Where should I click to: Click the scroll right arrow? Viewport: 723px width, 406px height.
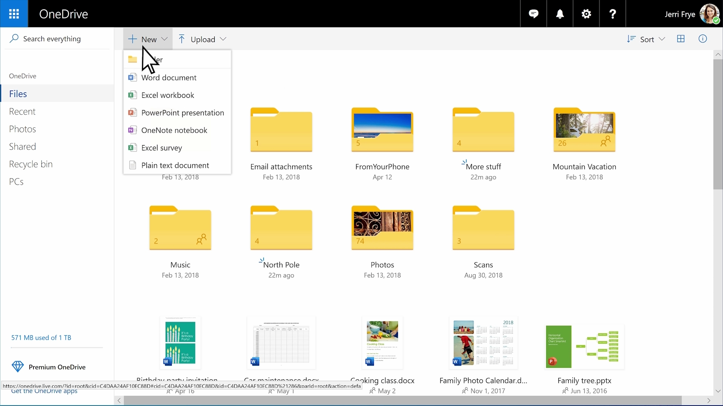708,400
